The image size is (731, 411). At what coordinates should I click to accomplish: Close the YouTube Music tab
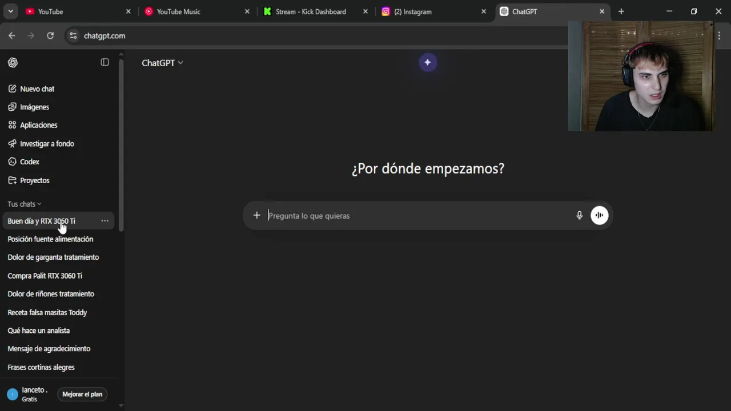(x=247, y=11)
